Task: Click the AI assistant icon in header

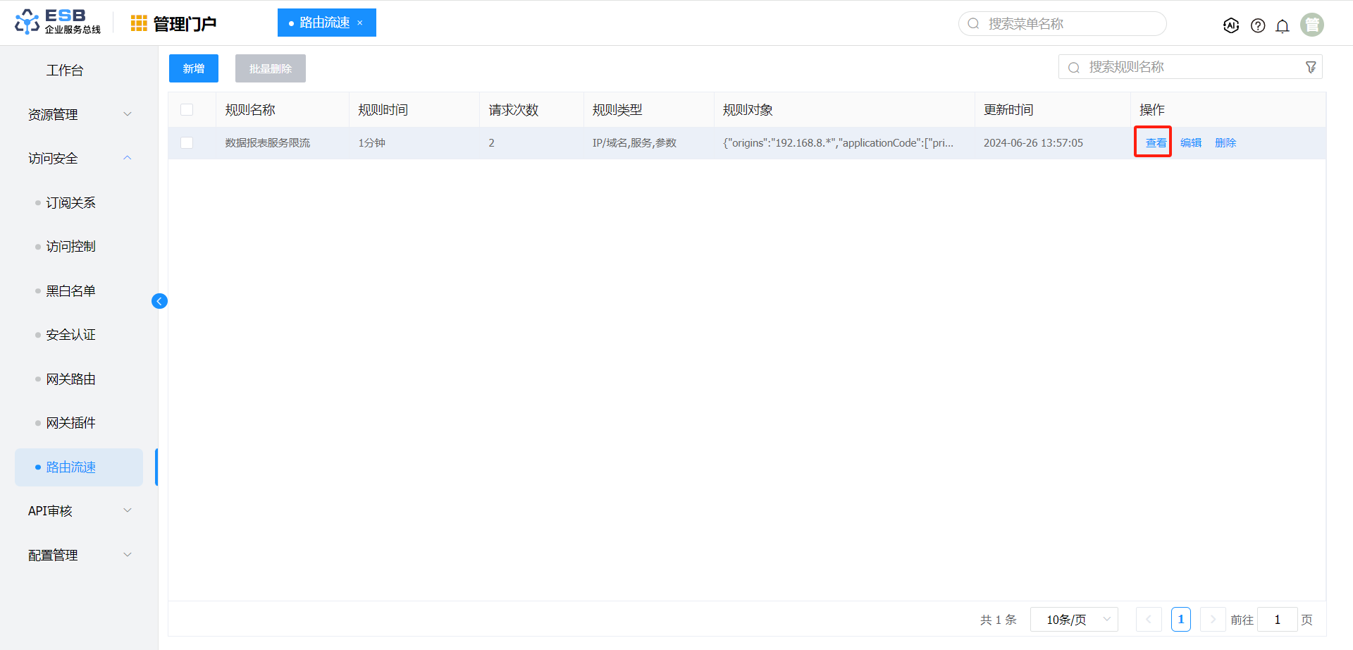Action: [x=1230, y=25]
